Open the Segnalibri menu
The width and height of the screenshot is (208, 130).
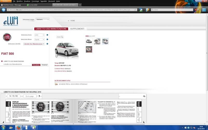click(44, 1)
